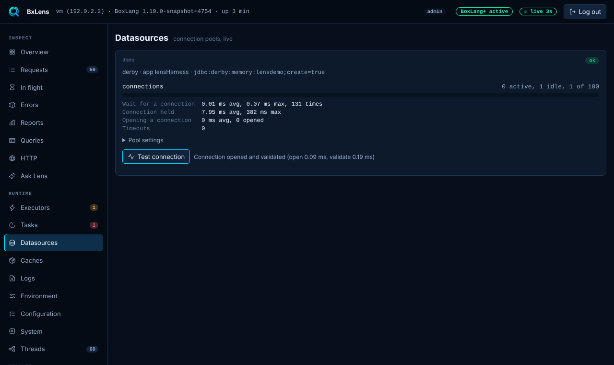
Task: Click the ok status badge
Action: [x=592, y=61]
